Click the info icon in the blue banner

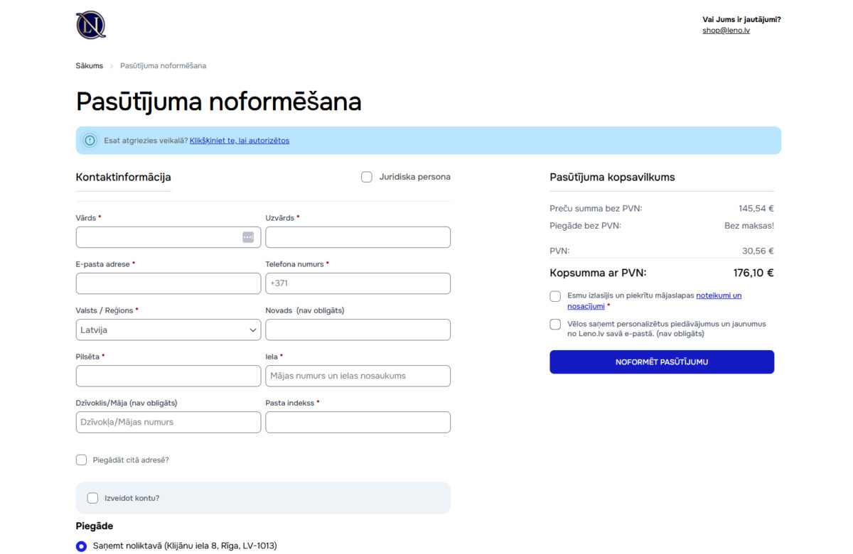coord(90,140)
